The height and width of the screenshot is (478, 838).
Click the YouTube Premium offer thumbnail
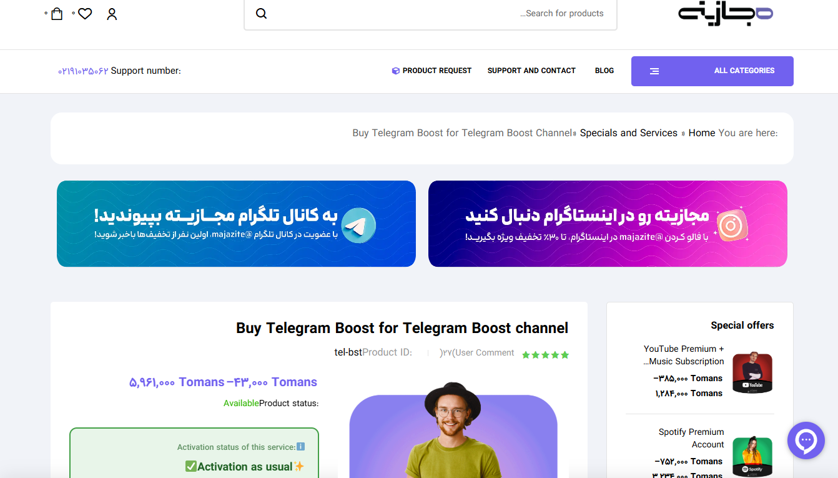(x=752, y=372)
